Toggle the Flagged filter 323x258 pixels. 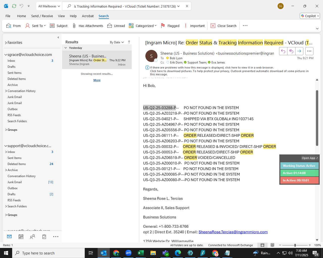point(170,26)
